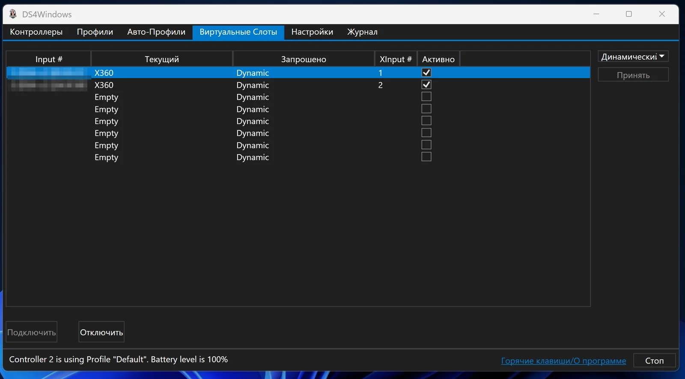Expand the Динамически output type dropdown
Image resolution: width=685 pixels, height=379 pixels.
point(633,57)
